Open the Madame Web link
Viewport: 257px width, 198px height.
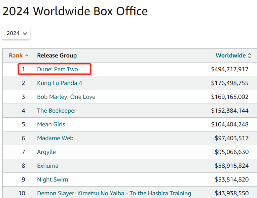click(x=55, y=138)
